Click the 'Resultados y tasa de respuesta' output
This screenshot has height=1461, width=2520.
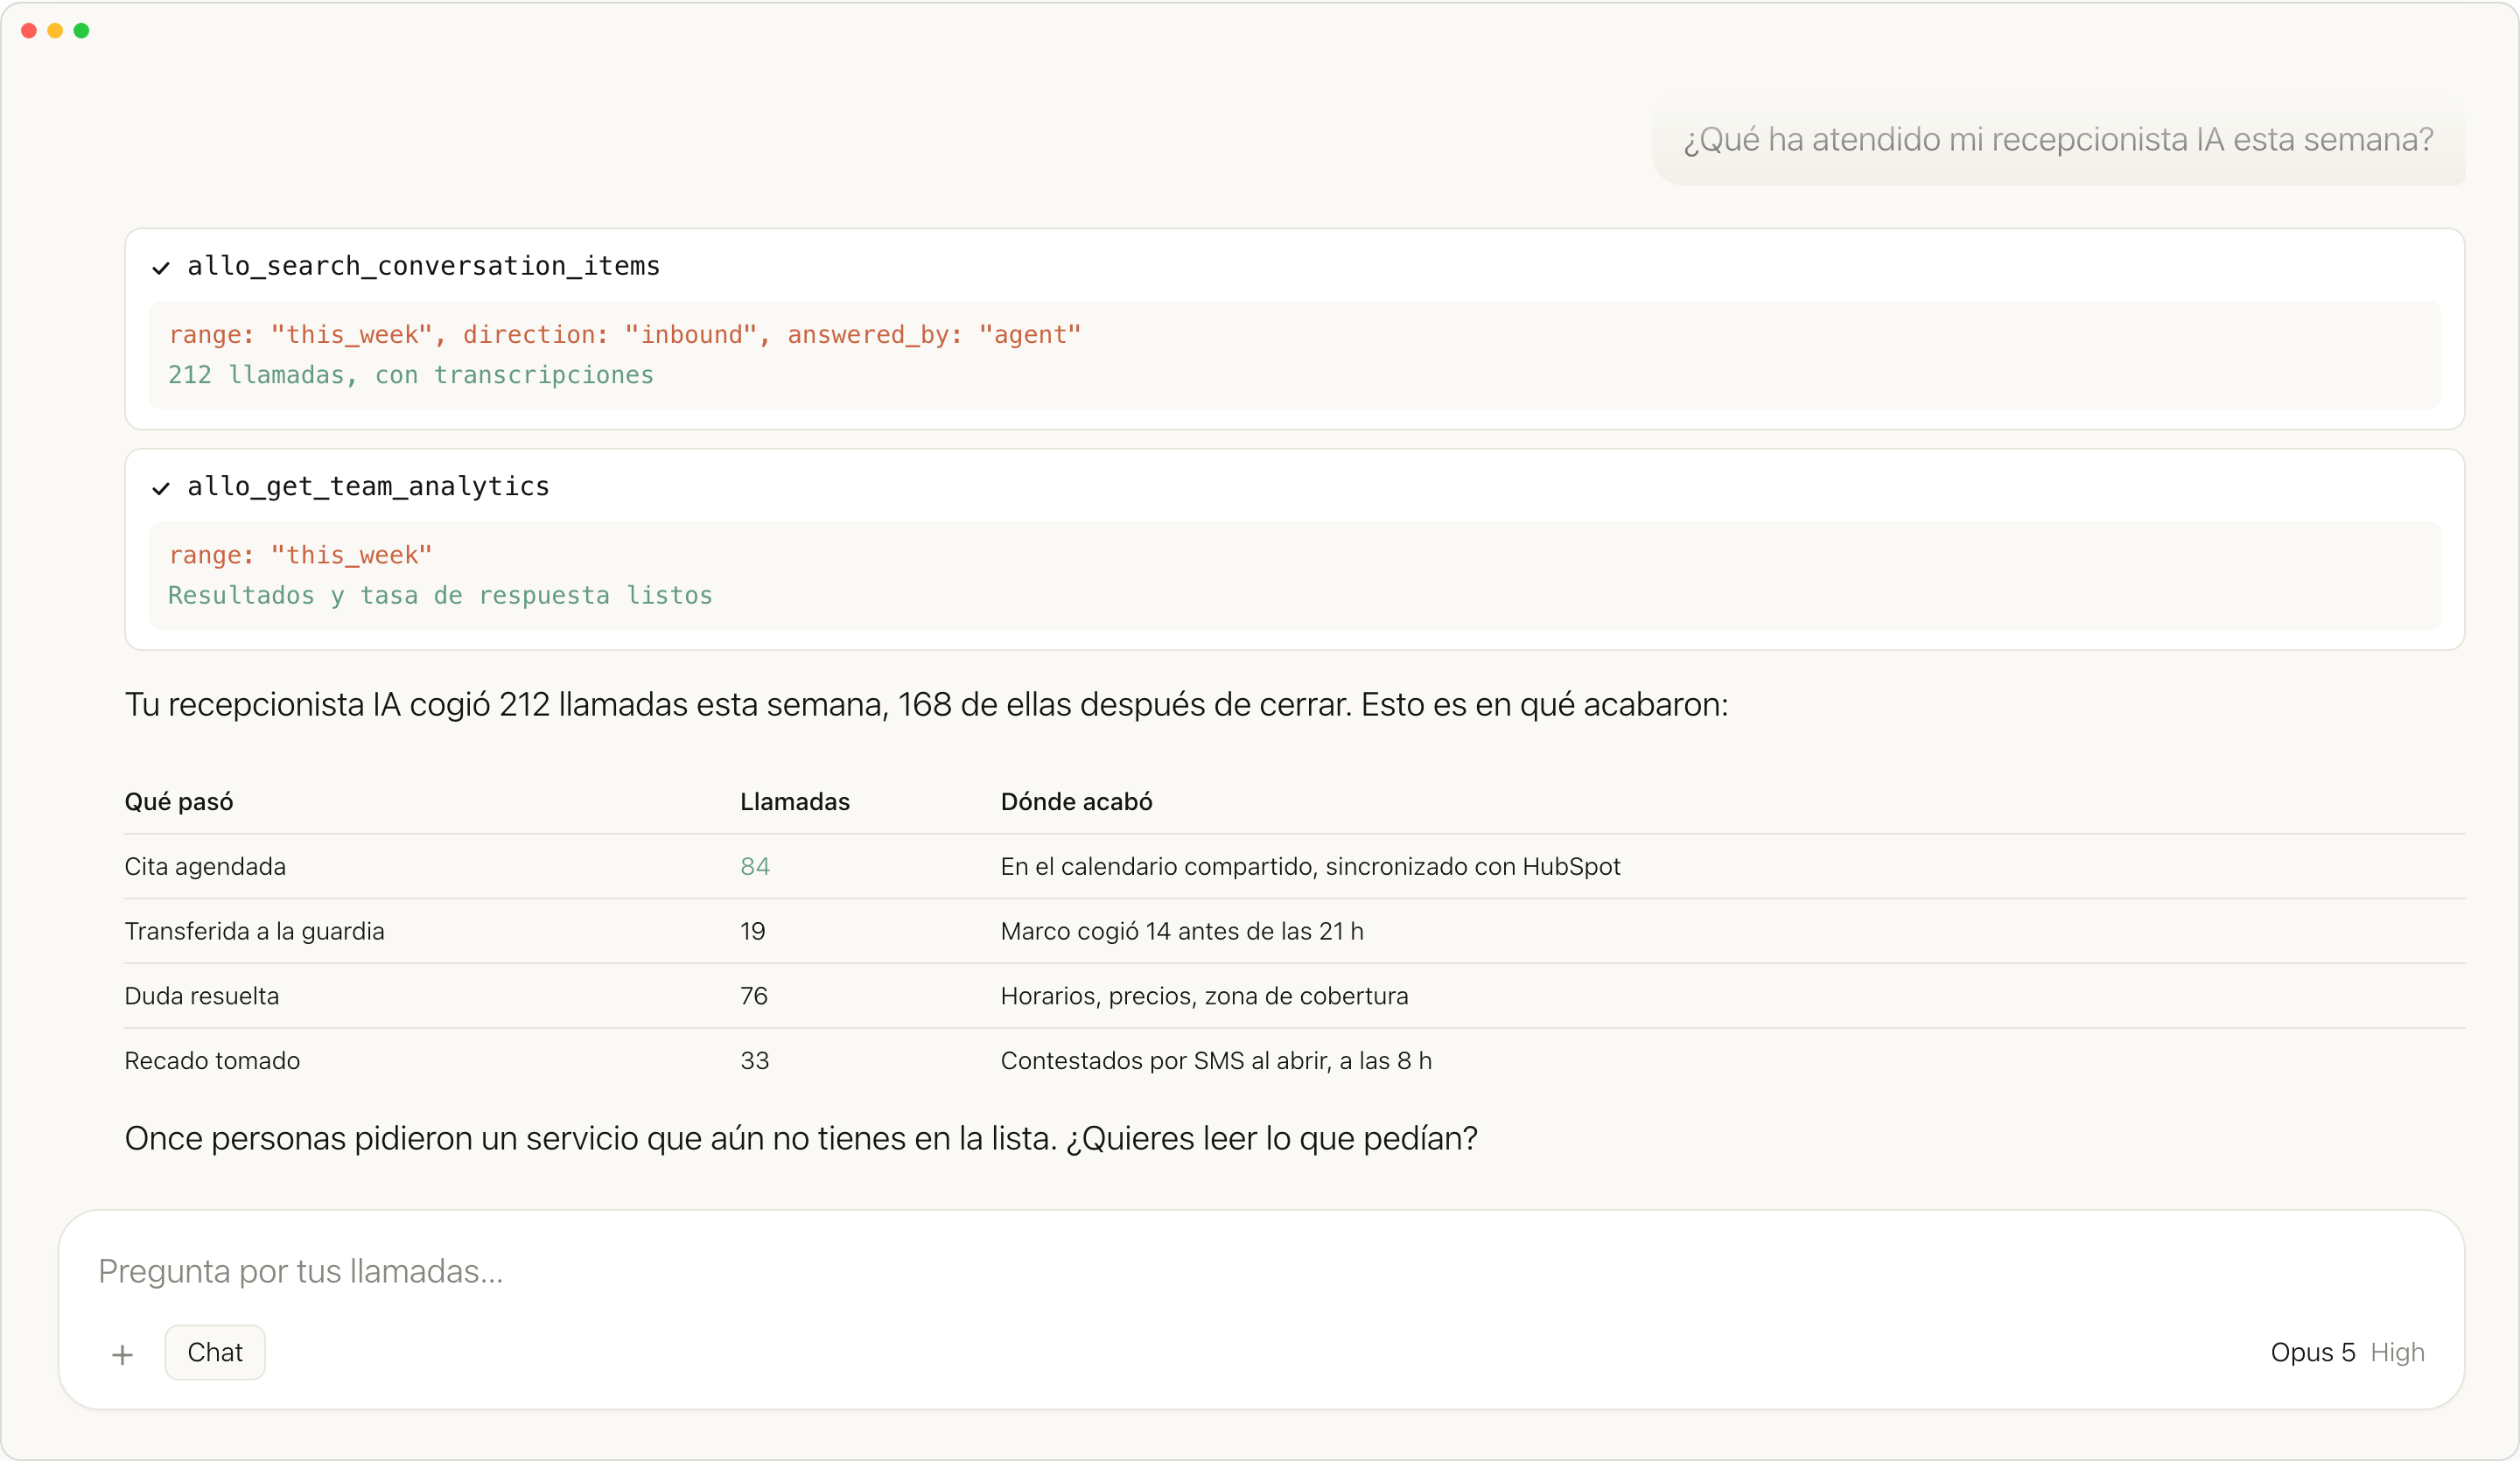point(440,595)
